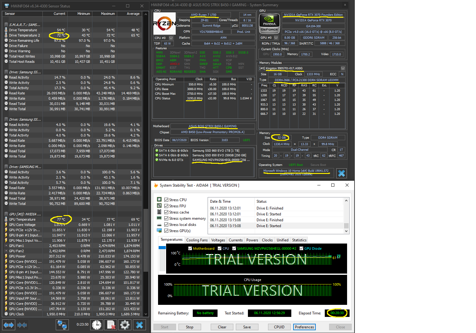
Task: Open the GPU #0 selector dropdown
Action: pyautogui.click(x=276, y=37)
